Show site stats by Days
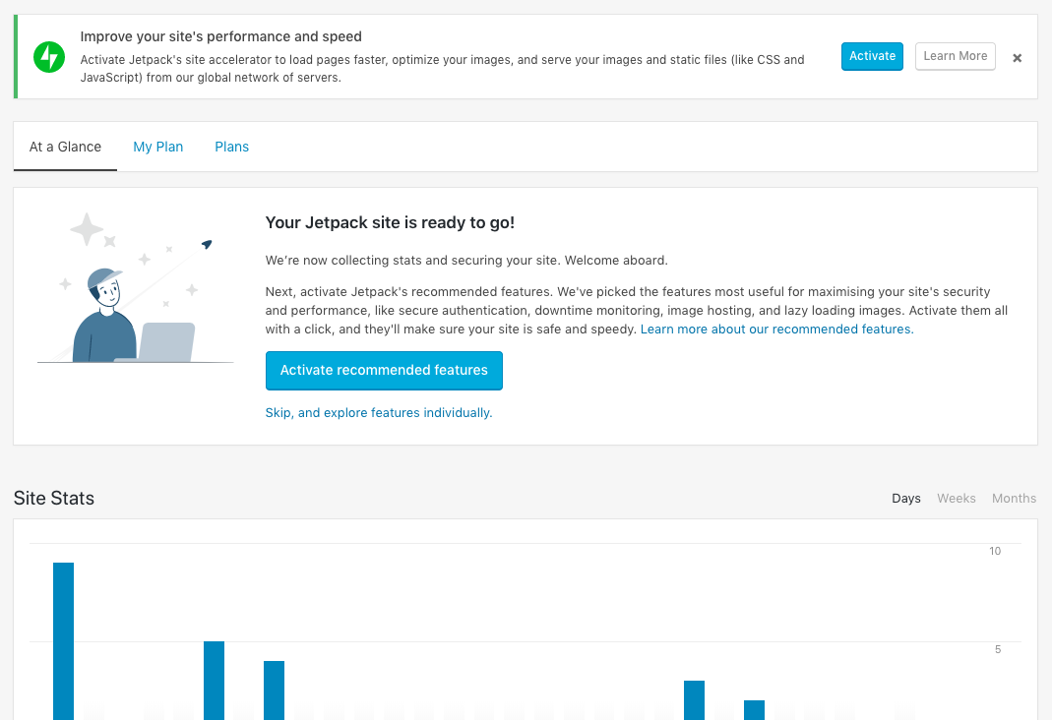 [x=905, y=499]
